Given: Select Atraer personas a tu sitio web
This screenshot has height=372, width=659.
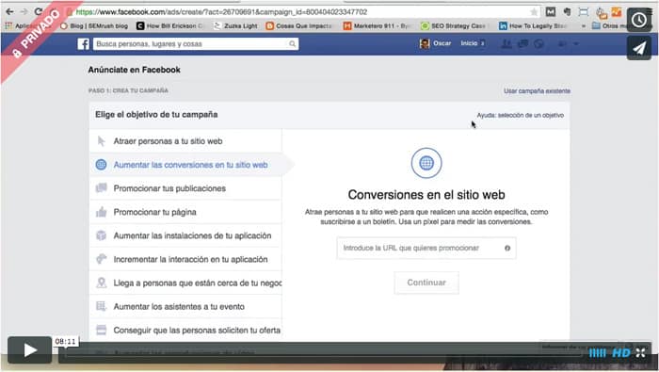Looking at the screenshot, I should coord(185,141).
